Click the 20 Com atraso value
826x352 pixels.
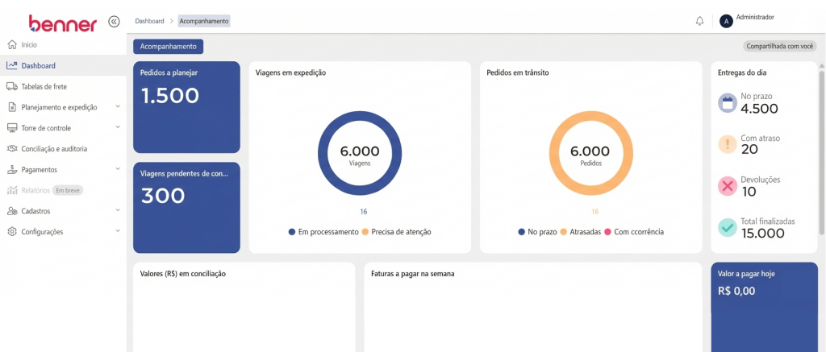(x=749, y=150)
